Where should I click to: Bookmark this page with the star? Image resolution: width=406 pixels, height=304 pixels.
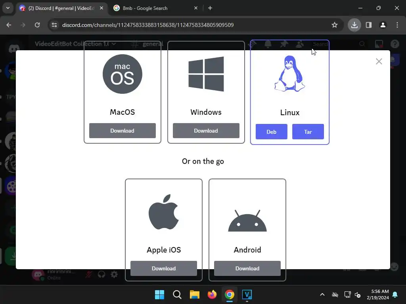(x=335, y=25)
